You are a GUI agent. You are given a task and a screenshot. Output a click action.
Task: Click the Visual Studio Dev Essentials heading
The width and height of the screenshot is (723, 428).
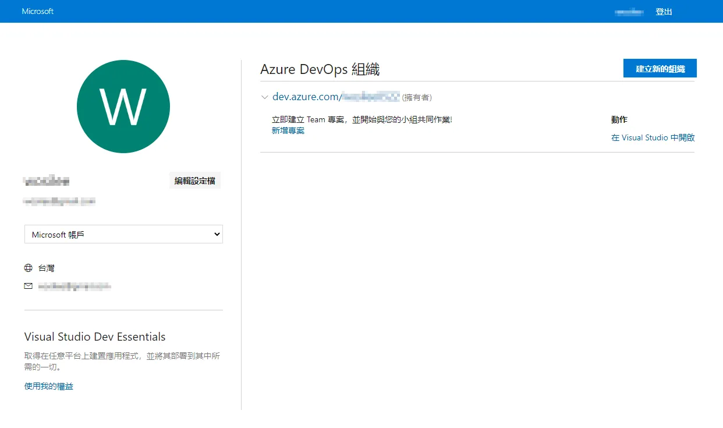tap(94, 337)
